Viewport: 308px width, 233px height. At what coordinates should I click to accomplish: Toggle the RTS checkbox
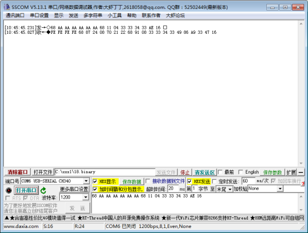point(8,198)
